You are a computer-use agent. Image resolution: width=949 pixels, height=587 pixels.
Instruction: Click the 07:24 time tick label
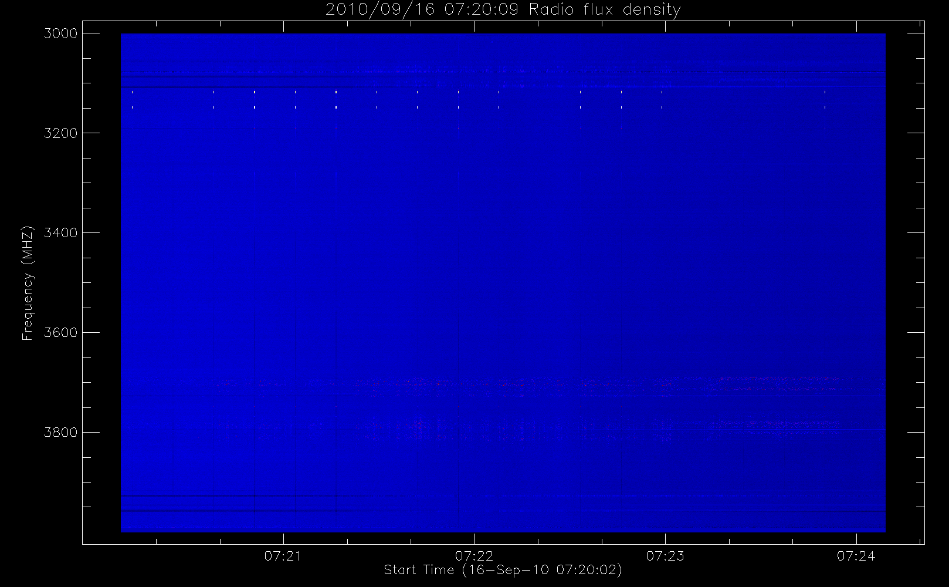pos(856,556)
